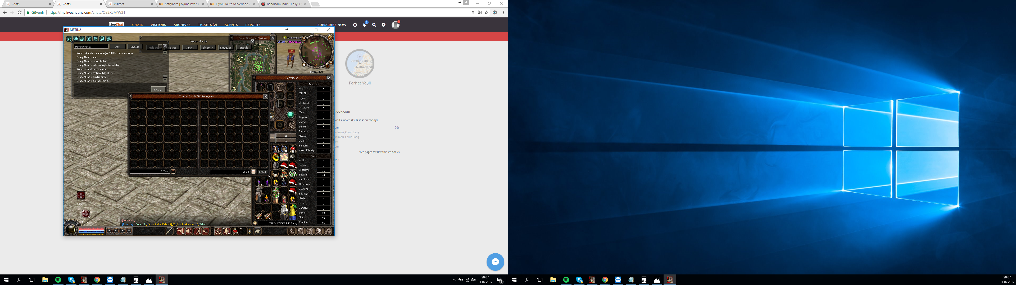Click the sword attack slot in quickbar
This screenshot has width=1016, height=285.
(169, 231)
